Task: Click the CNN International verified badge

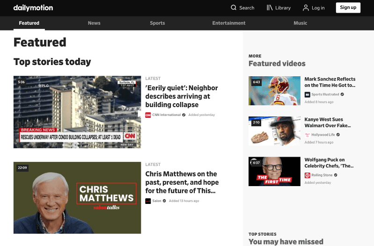Action: coord(183,115)
